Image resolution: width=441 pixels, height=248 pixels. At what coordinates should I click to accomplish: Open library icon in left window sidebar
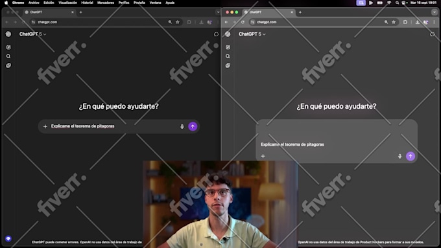[x=8, y=65]
